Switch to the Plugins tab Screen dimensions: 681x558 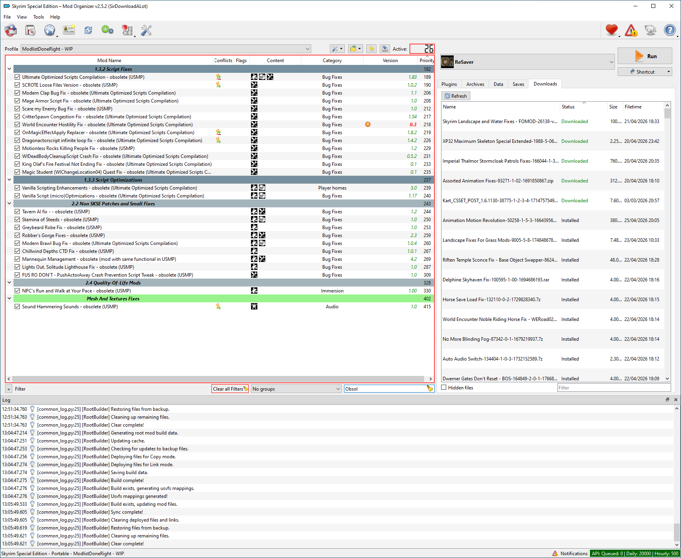point(449,84)
